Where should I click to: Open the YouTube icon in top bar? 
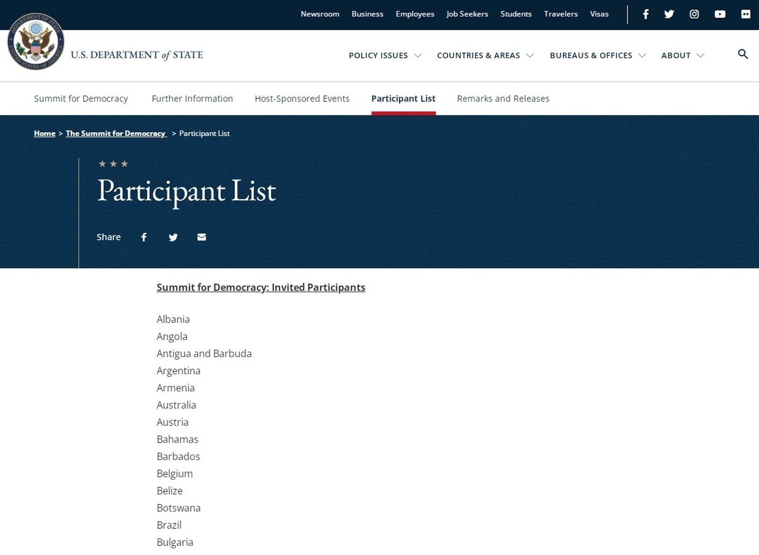click(720, 14)
